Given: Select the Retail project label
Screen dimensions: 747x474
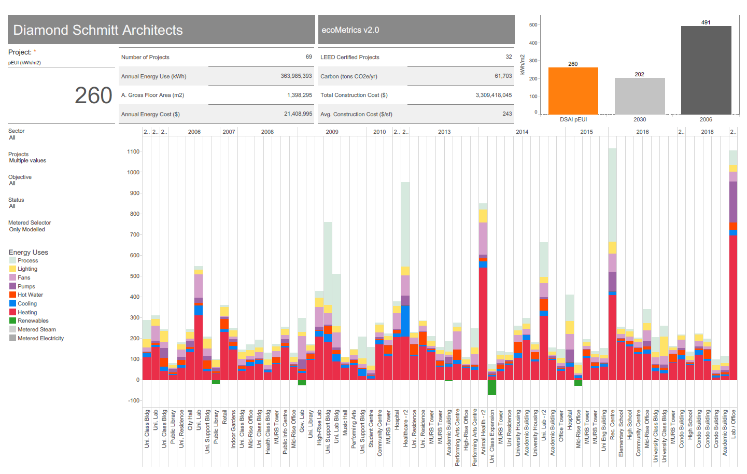Looking at the screenshot, I should click(224, 417).
